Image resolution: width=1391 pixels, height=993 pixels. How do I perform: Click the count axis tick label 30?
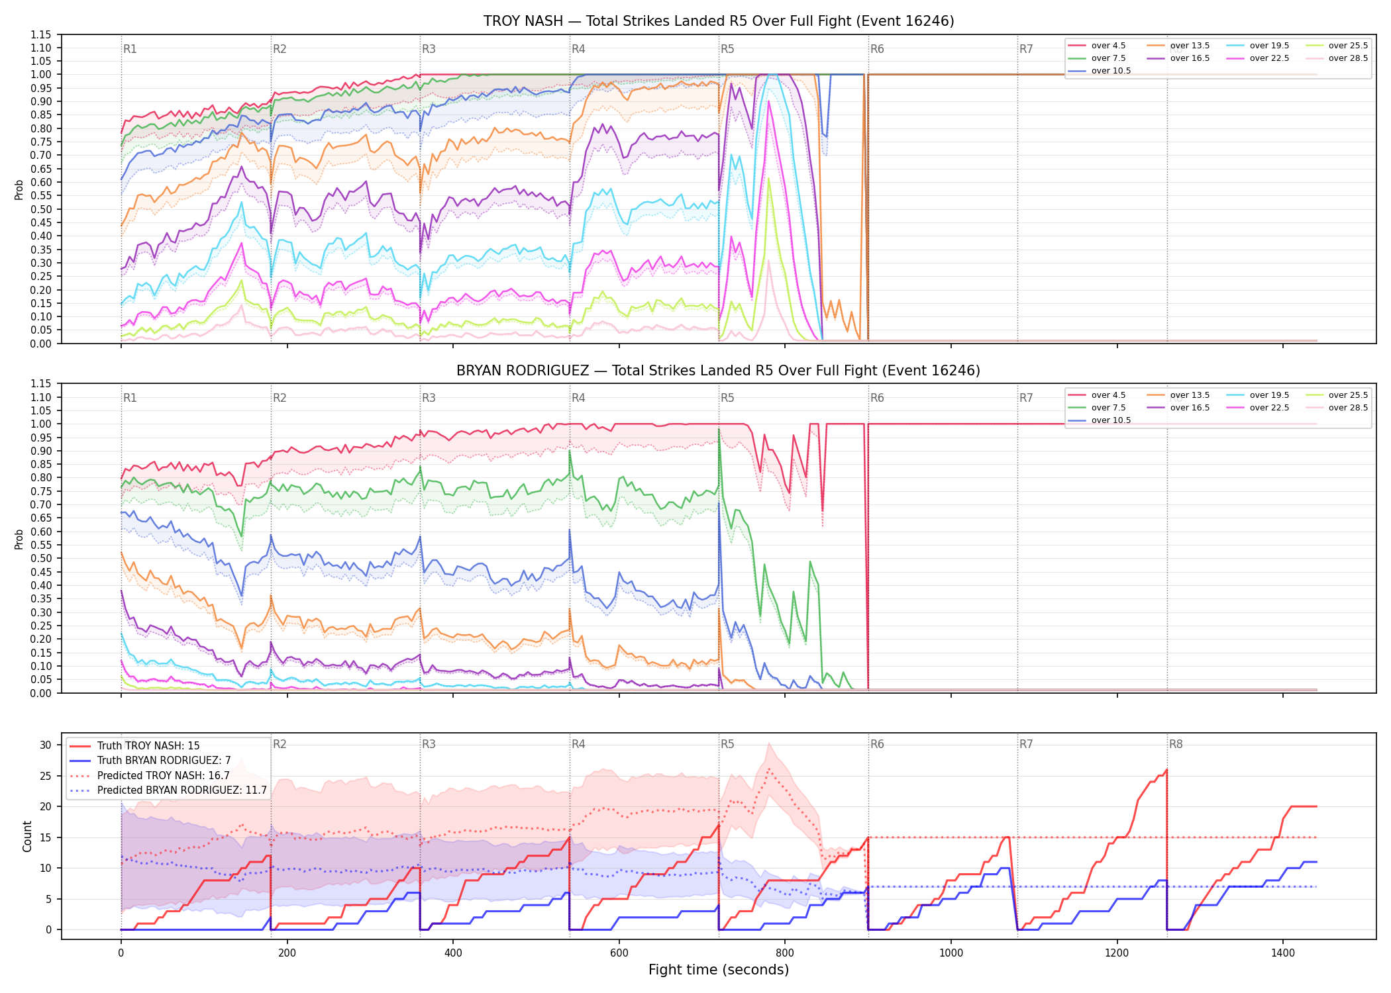[45, 745]
